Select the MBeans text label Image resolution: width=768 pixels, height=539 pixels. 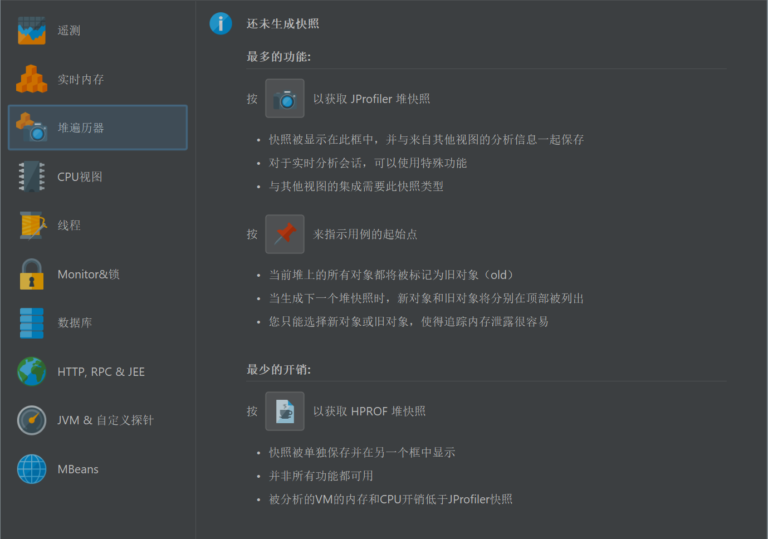[78, 469]
